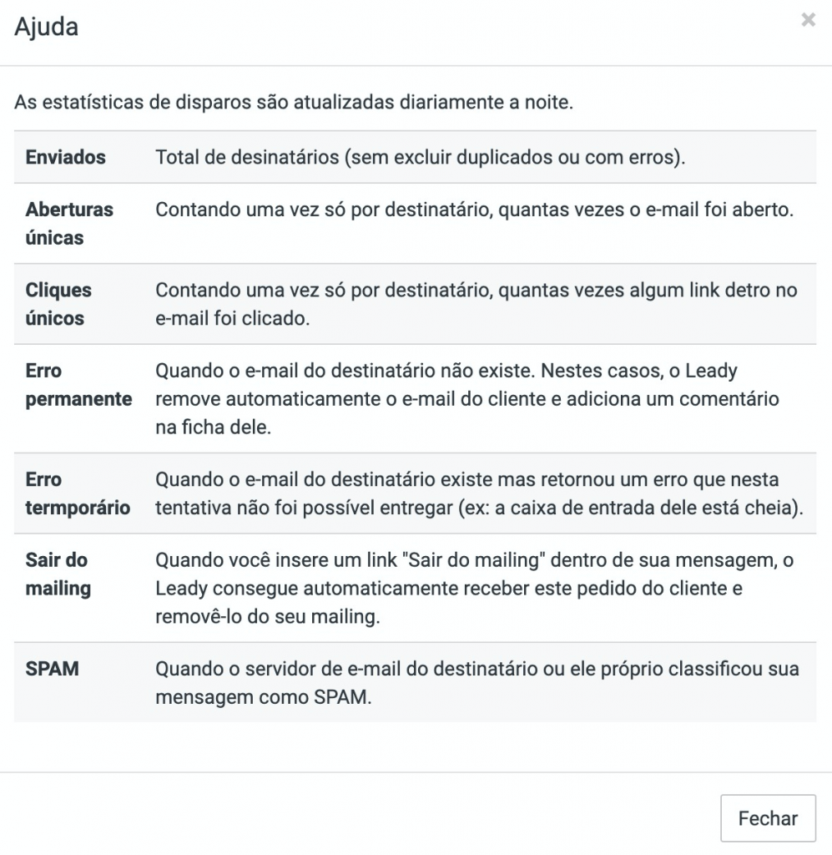
Task: Close the Ajuda dialog with the X icon
Action: [x=808, y=20]
